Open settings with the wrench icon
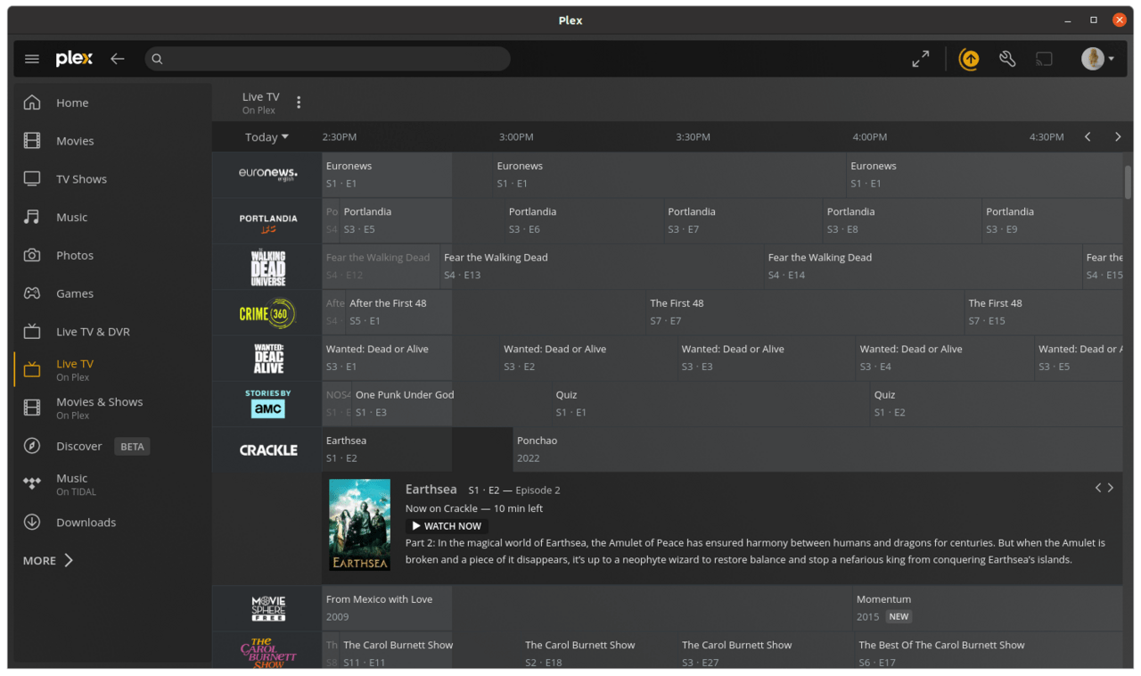This screenshot has width=1141, height=676. tap(1007, 59)
